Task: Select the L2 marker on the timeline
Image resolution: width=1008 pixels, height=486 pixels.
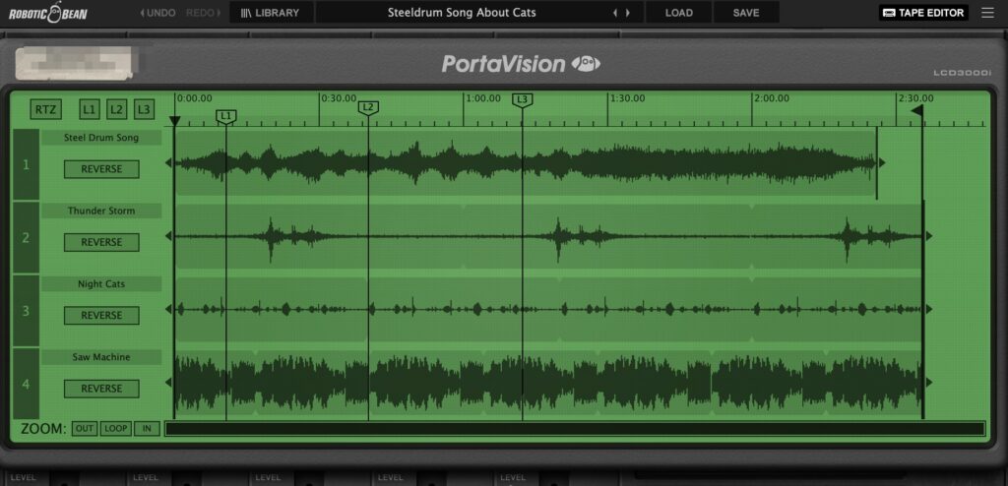Action: tap(368, 106)
